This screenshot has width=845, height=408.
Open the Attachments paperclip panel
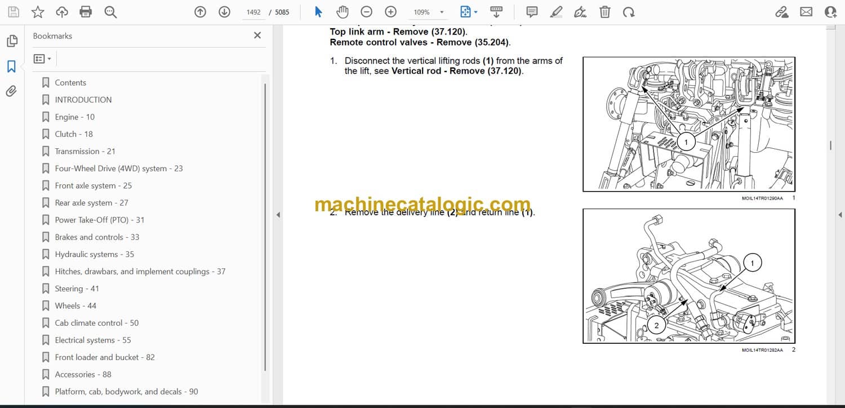point(11,91)
